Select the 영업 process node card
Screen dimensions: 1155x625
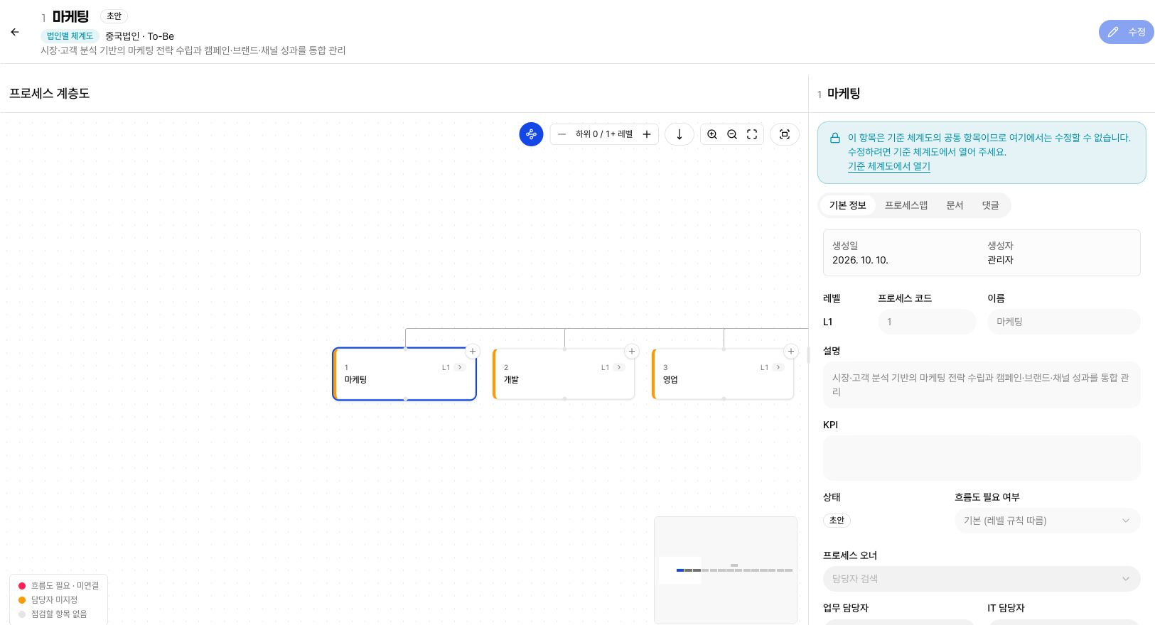(723, 374)
